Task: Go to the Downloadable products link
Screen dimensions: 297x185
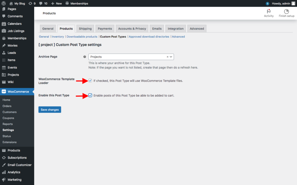Action: [x=82, y=37]
